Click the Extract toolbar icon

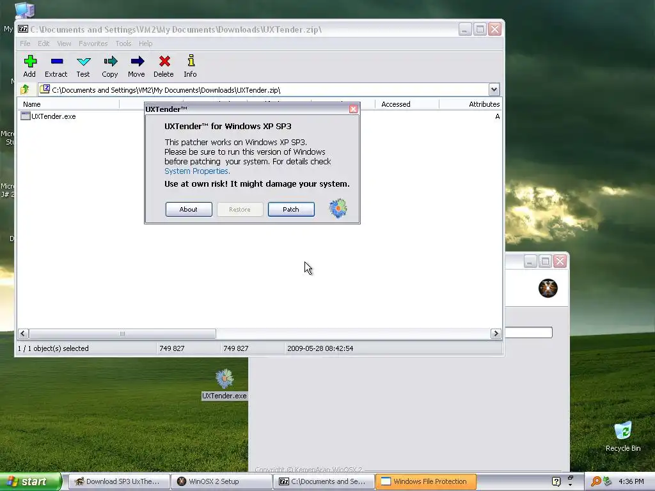(56, 66)
